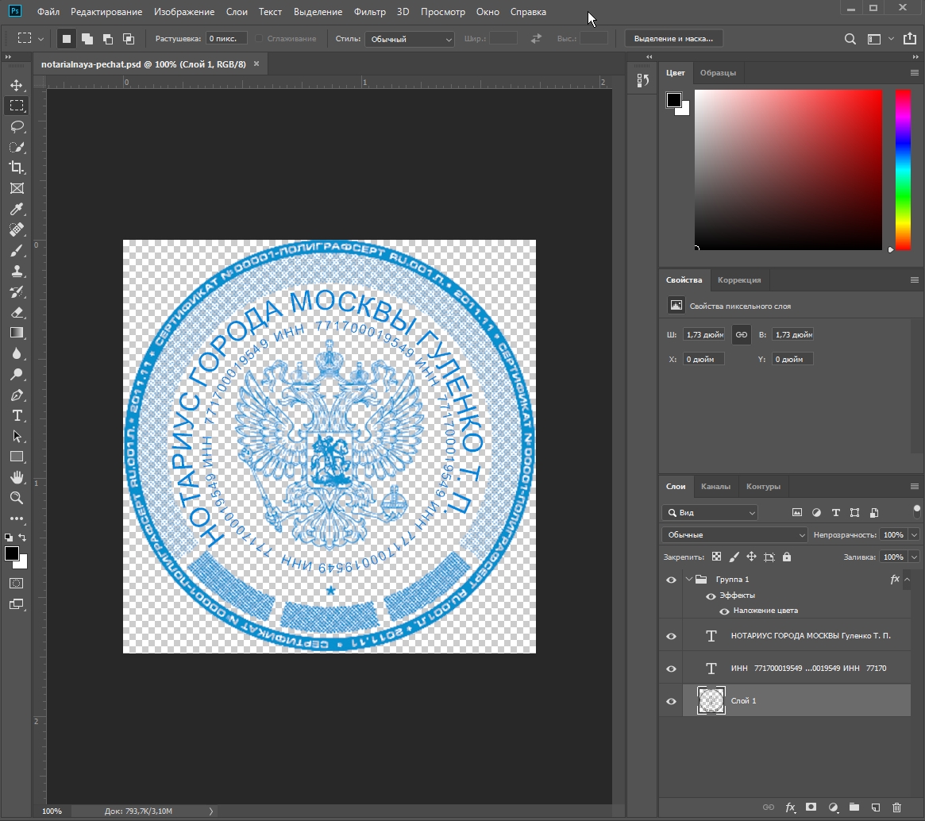
Task: Open the search icon in options bar
Action: (850, 39)
